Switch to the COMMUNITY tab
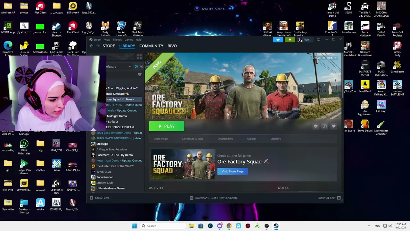Viewport: 410px width, 231px height. pyautogui.click(x=151, y=46)
